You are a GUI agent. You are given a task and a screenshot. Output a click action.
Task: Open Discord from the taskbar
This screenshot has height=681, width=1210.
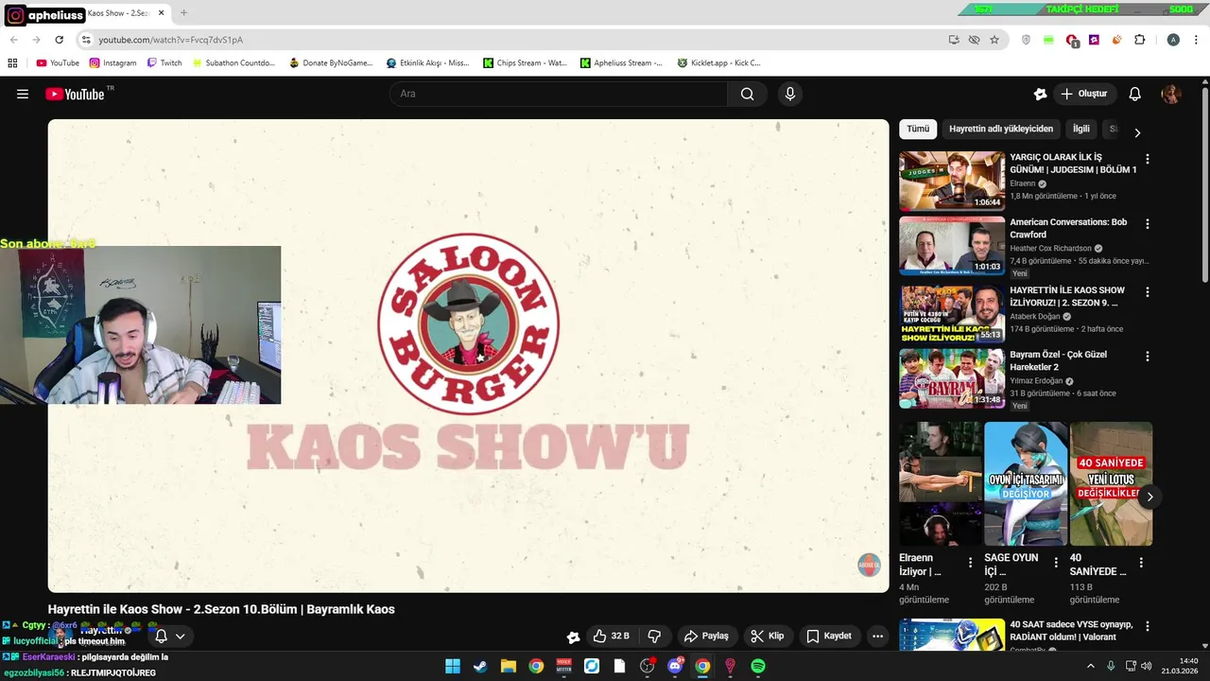tap(675, 666)
